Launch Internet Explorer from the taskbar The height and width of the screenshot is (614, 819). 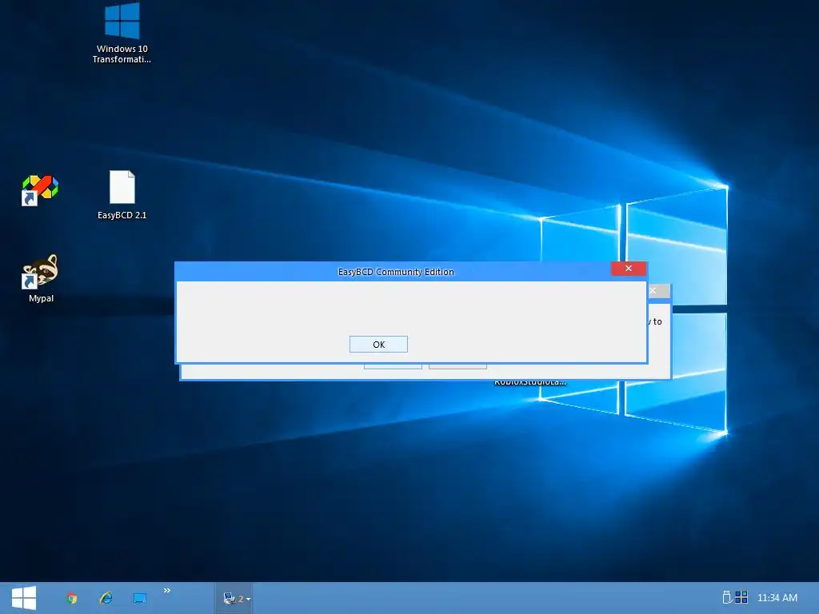pyautogui.click(x=106, y=598)
